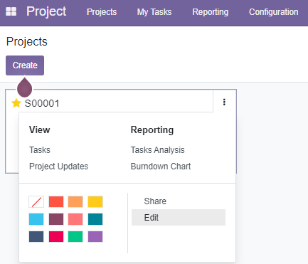Select the no-color swatch with red slash
This screenshot has width=308, height=264.
point(36,202)
